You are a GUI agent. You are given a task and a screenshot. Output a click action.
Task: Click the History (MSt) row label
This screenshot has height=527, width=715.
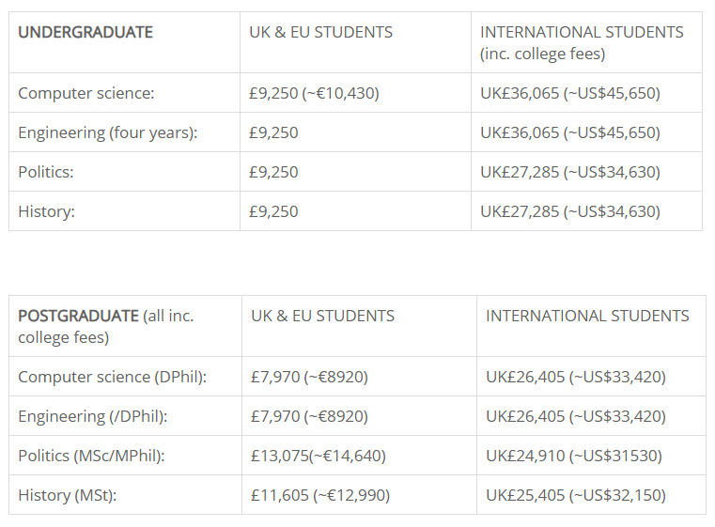[x=67, y=495]
